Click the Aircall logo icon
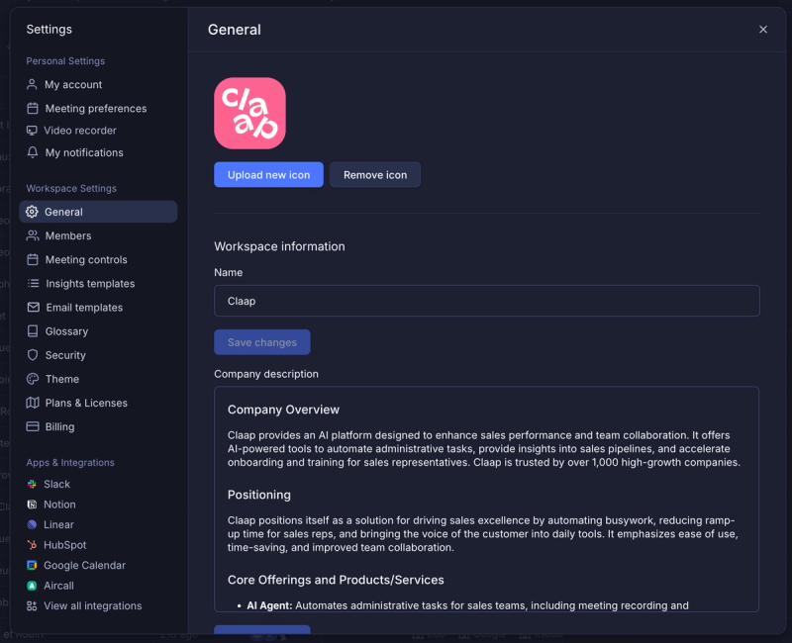 click(32, 586)
